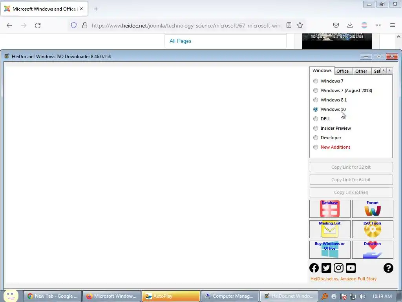The height and width of the screenshot is (302, 402).
Task: Reload the Firefox page
Action: click(38, 26)
